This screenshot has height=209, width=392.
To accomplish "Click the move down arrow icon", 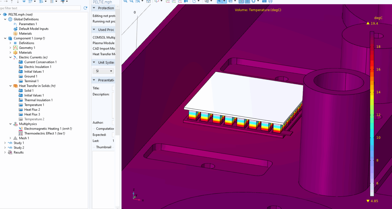I will (18, 1).
